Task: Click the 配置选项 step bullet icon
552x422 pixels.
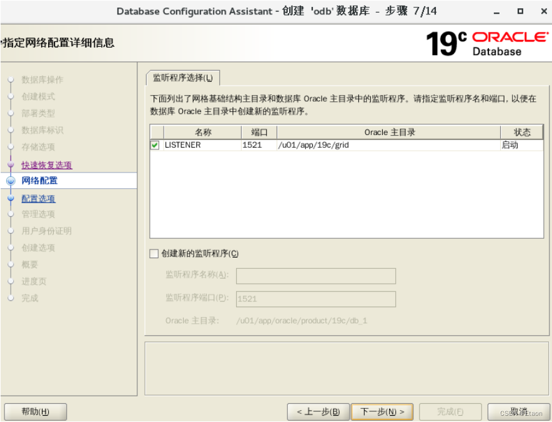Action: [x=11, y=198]
